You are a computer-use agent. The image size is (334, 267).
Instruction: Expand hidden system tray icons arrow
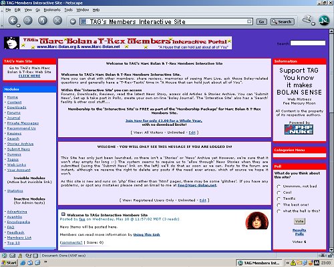tap(288, 263)
